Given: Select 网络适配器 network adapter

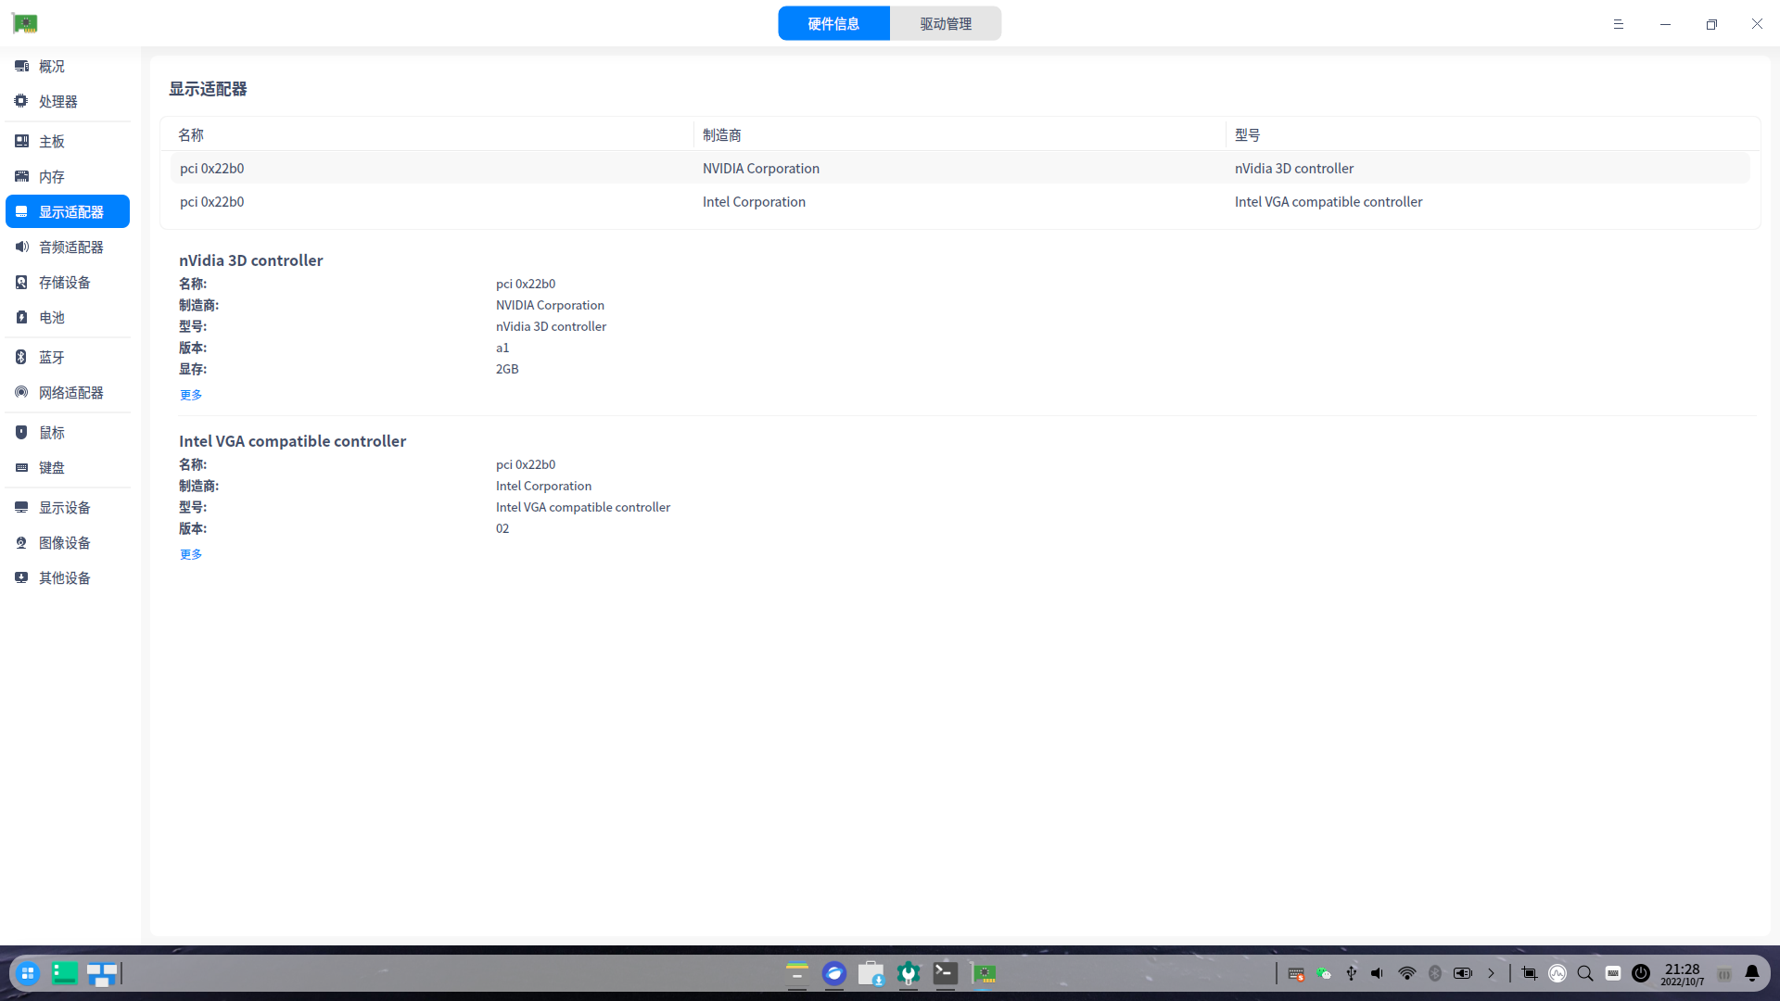Looking at the screenshot, I should (68, 393).
